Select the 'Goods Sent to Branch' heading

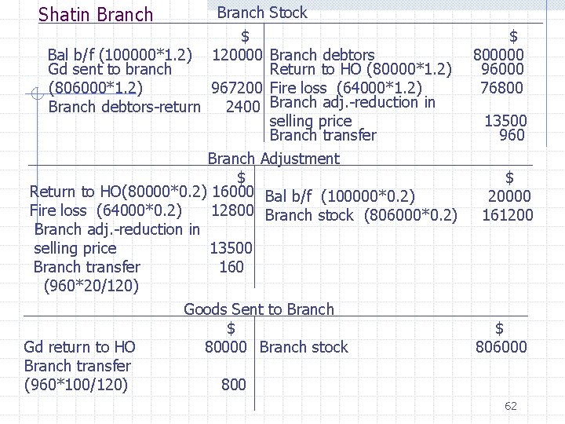click(259, 309)
